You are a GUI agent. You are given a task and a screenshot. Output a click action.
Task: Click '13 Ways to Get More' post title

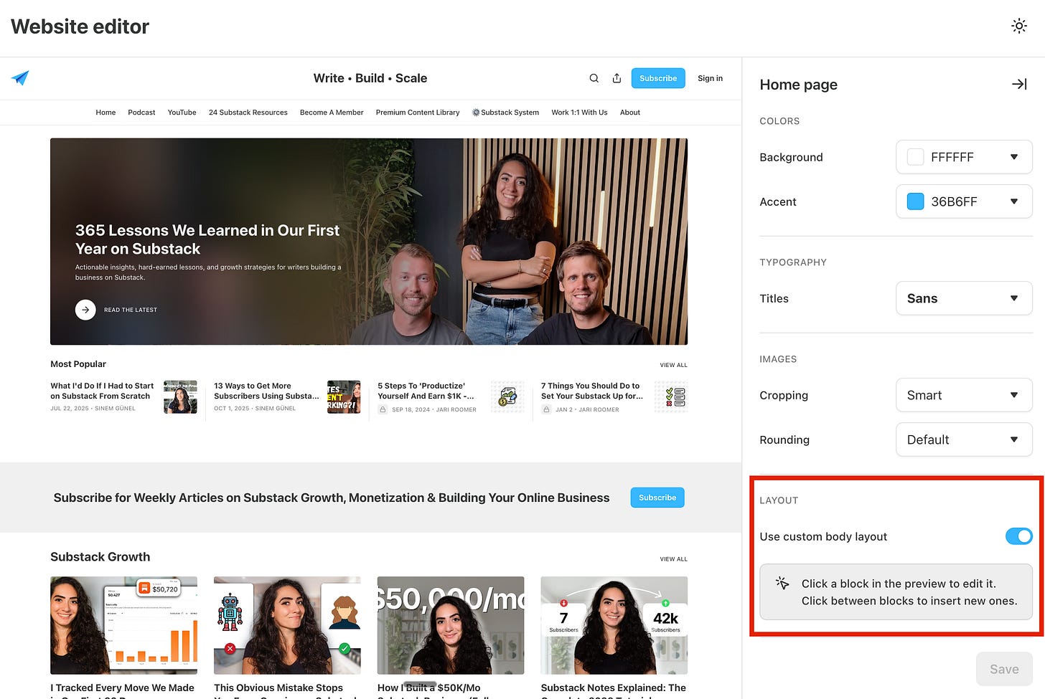(x=266, y=391)
